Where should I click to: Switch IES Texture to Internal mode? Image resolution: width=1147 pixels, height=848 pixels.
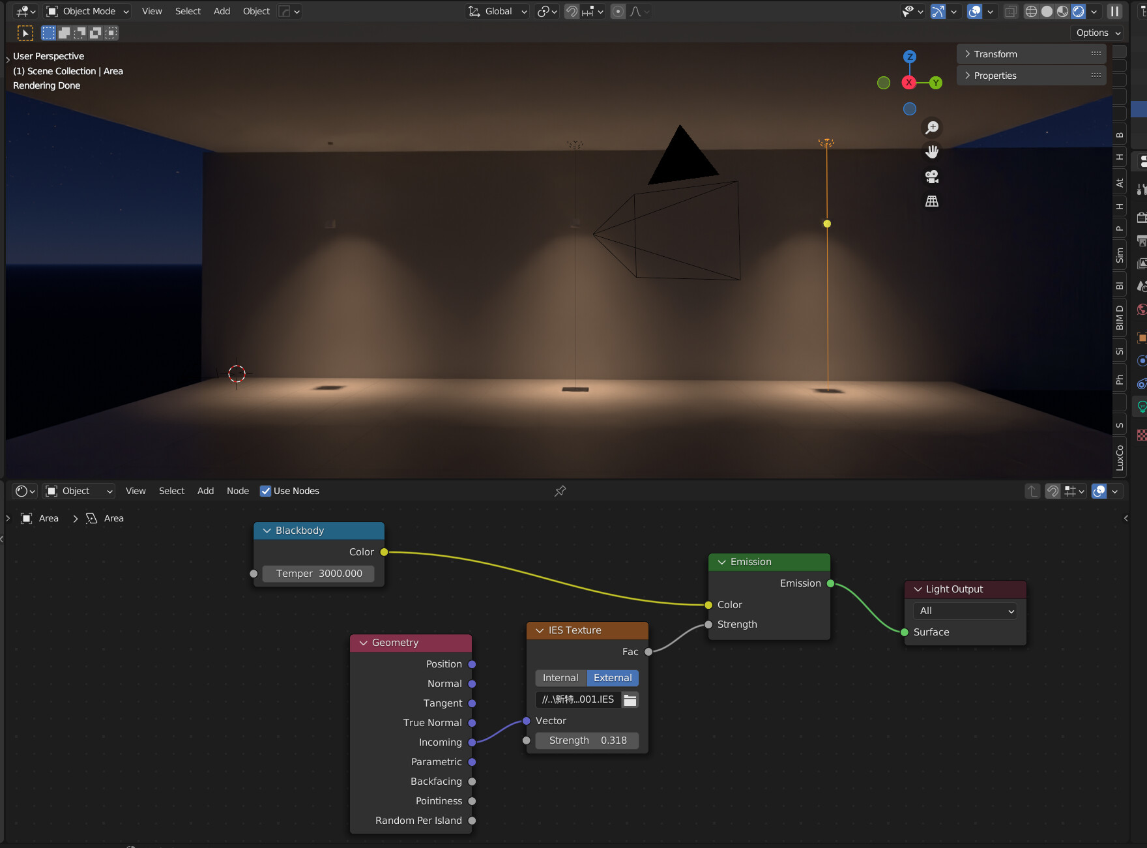pos(560,678)
